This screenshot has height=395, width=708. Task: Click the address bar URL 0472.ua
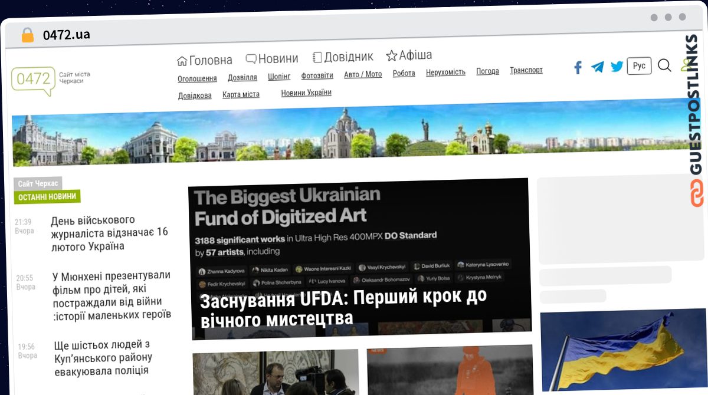click(67, 34)
